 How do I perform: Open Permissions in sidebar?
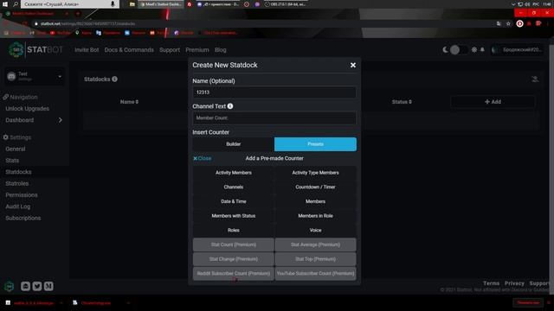click(21, 195)
